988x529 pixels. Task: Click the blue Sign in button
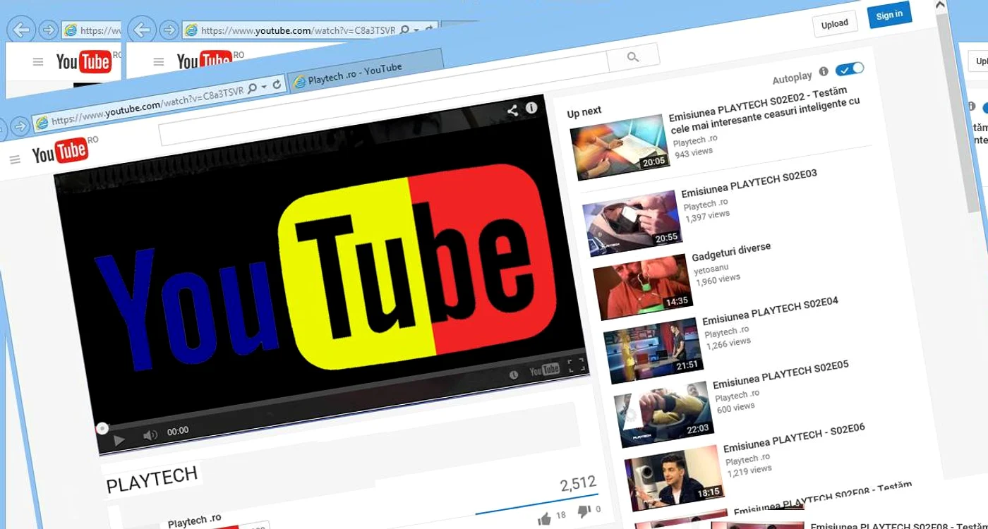[889, 15]
